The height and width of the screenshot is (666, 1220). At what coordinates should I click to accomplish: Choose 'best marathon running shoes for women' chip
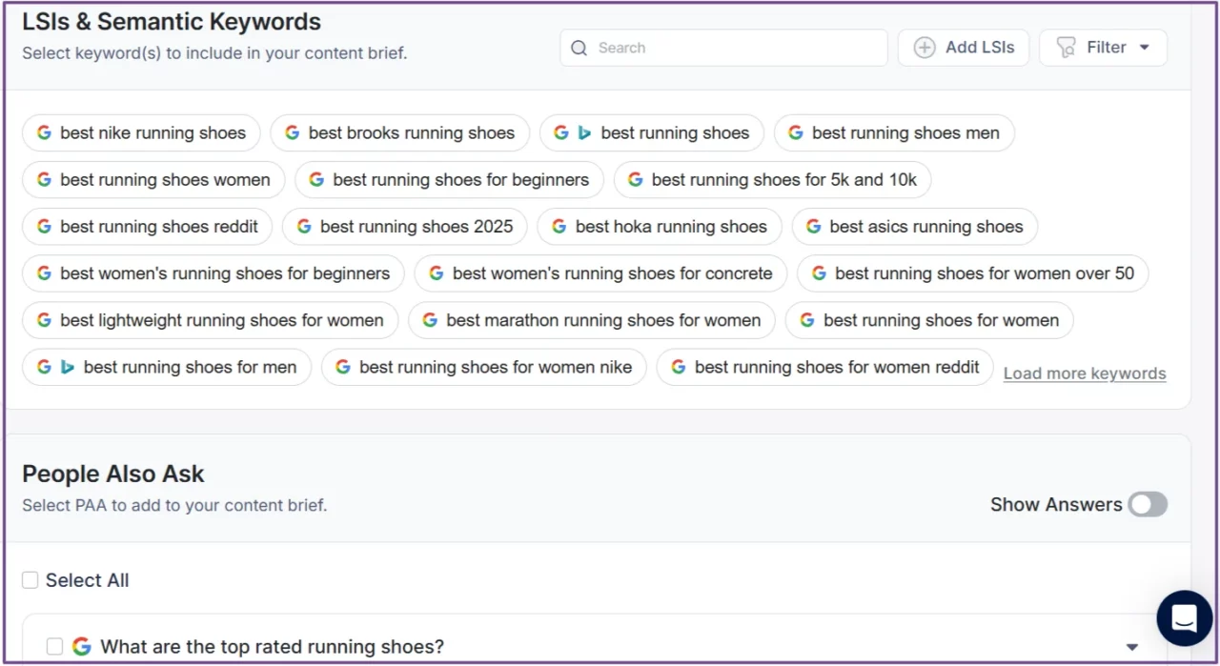[602, 320]
